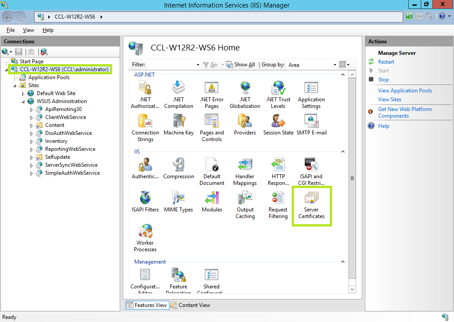
Task: Collapse the Sites node
Action: click(15, 86)
